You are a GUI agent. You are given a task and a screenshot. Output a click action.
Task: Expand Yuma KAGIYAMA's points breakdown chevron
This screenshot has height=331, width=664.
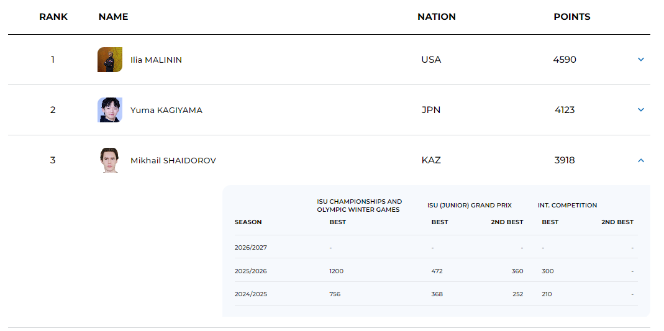641,110
